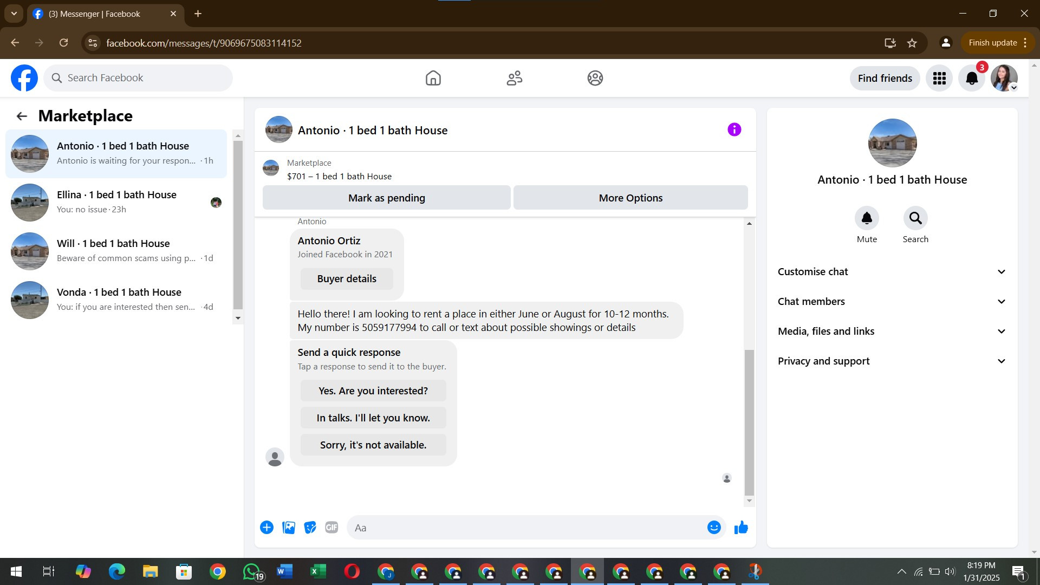The height and width of the screenshot is (585, 1040).
Task: Open the conversation information icon
Action: [734, 129]
